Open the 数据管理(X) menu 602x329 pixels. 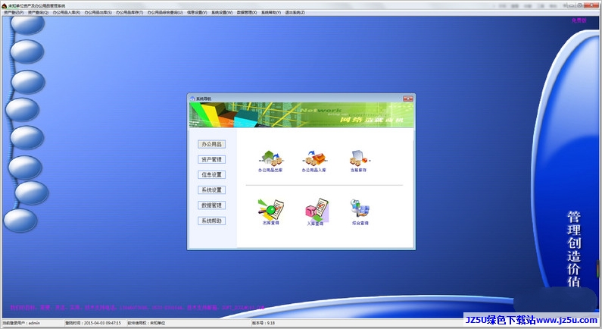pyautogui.click(x=247, y=13)
